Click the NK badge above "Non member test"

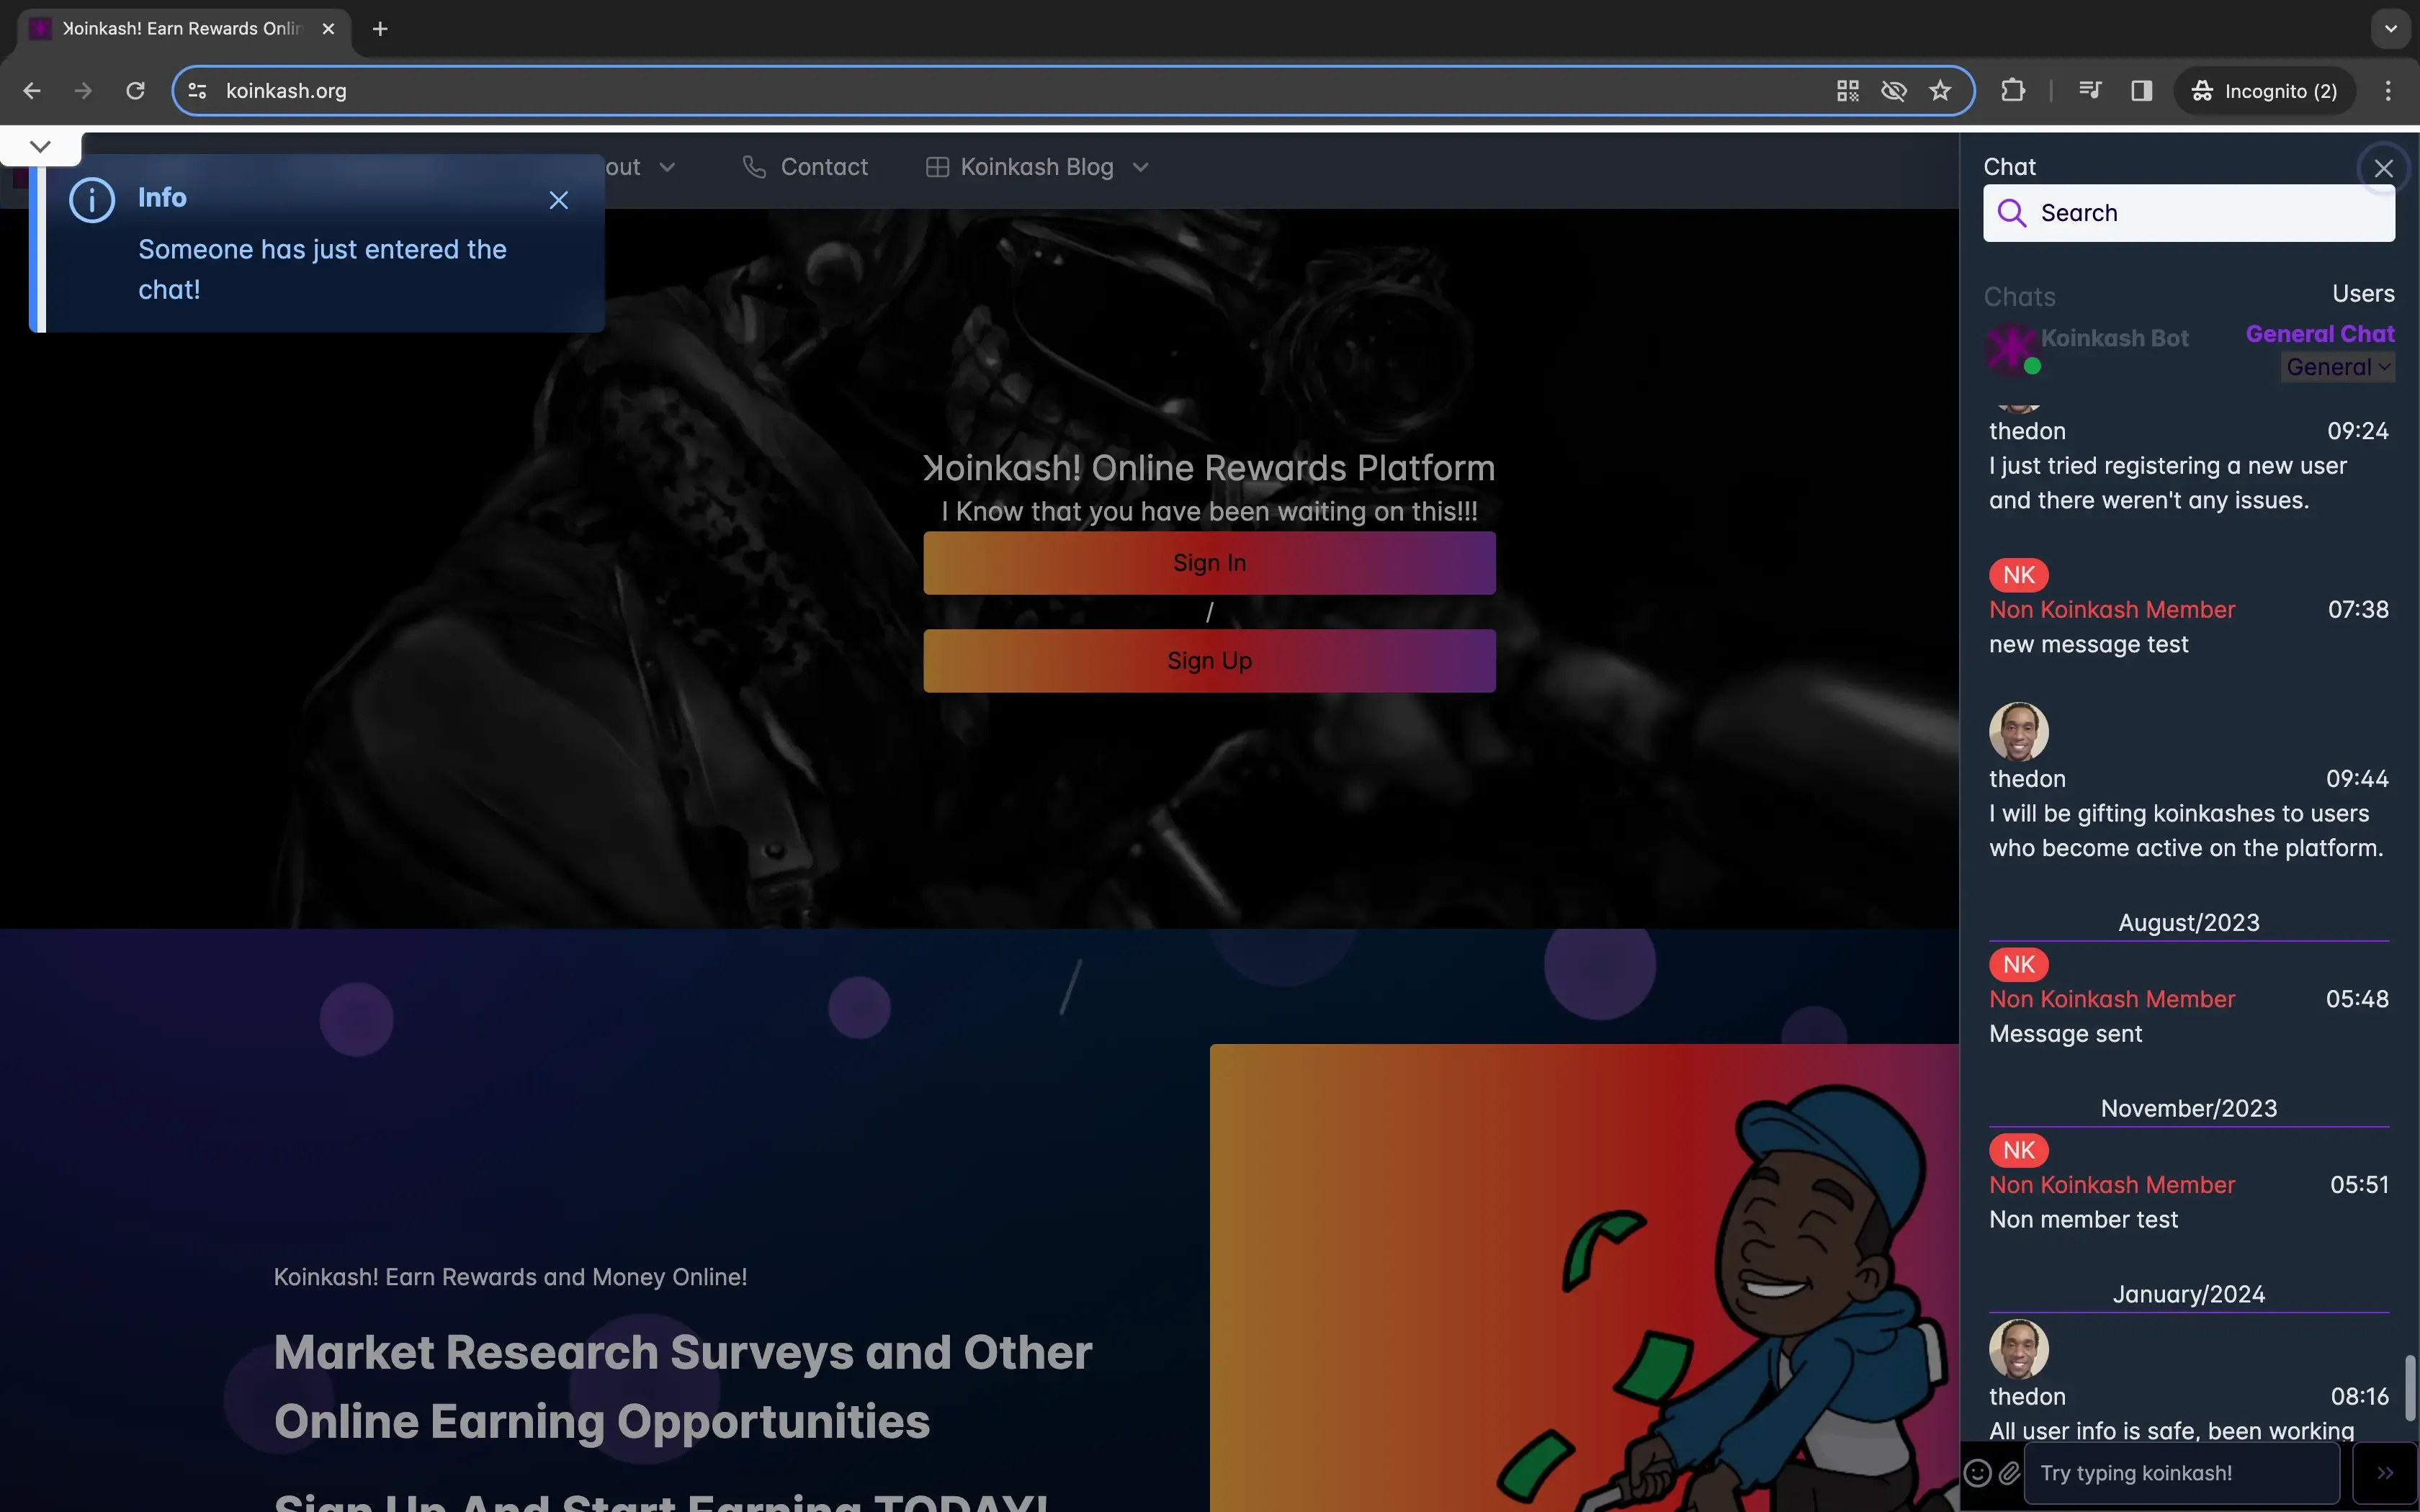2019,1151
